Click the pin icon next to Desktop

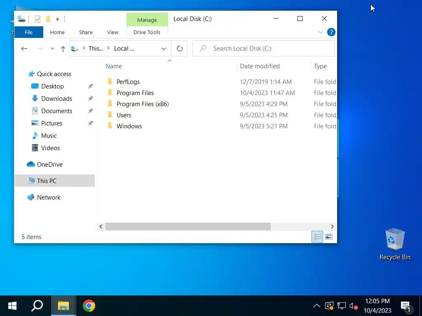coord(90,86)
